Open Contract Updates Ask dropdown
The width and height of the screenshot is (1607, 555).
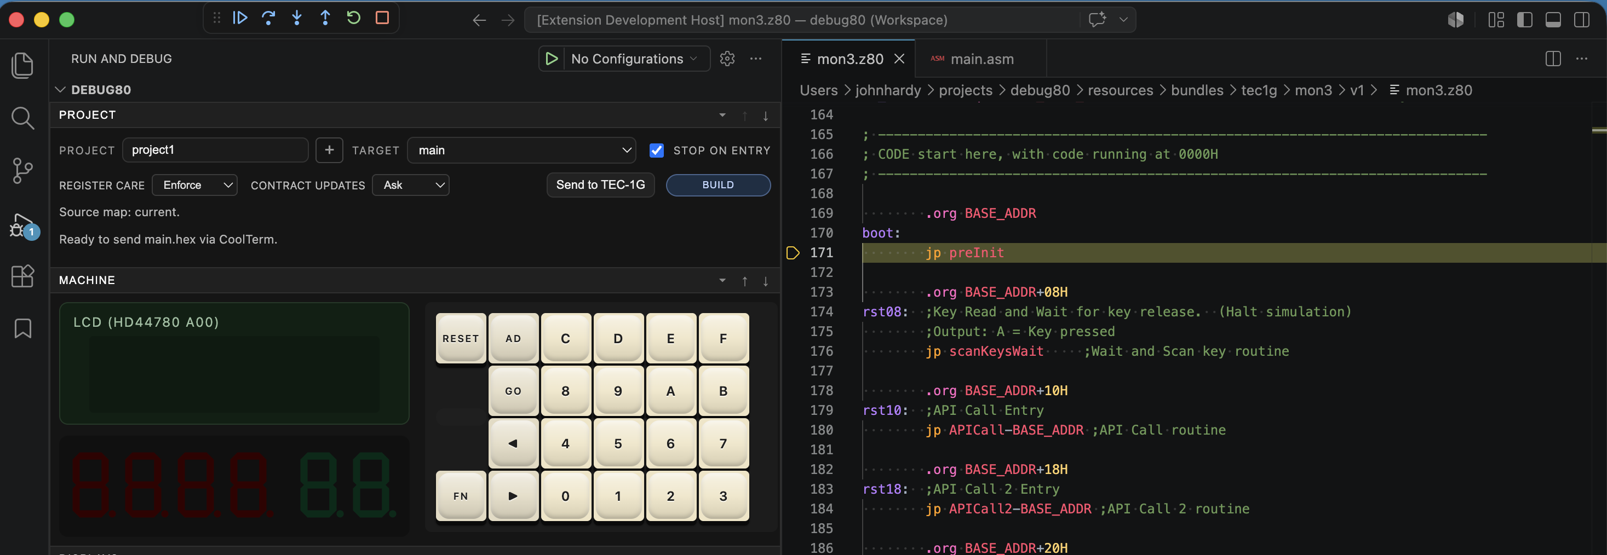pyautogui.click(x=410, y=185)
